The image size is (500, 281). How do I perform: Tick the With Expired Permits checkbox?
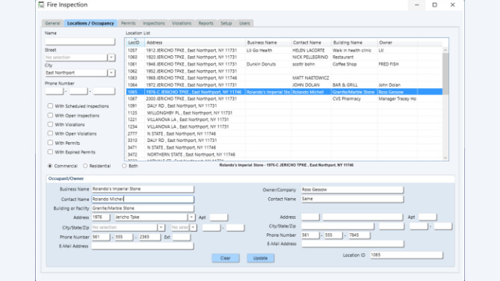[50, 152]
